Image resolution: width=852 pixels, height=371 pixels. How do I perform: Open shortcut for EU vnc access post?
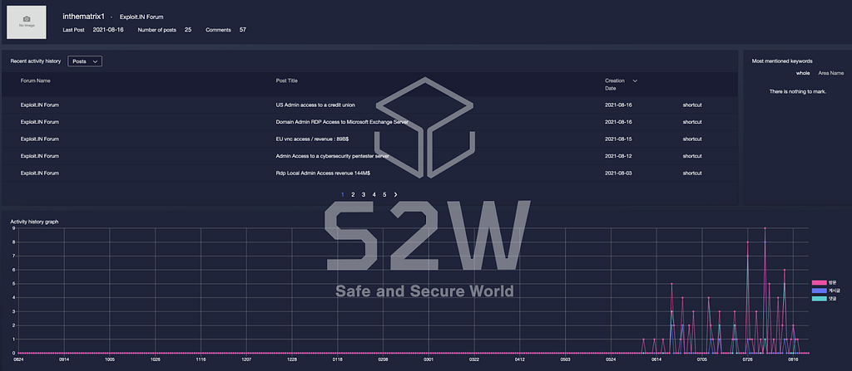tap(692, 139)
